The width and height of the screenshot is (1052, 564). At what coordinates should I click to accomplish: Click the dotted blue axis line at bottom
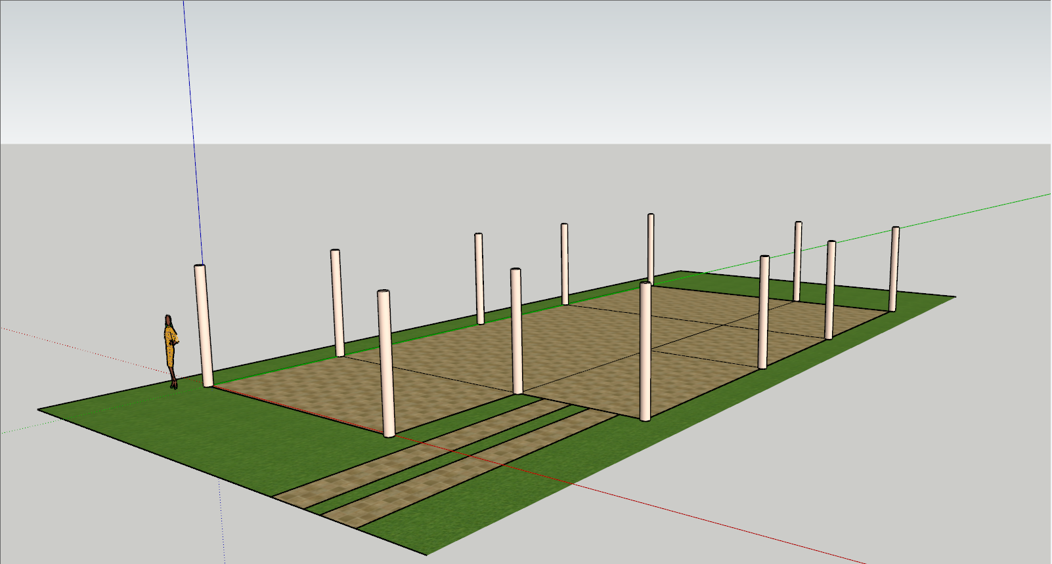point(222,525)
